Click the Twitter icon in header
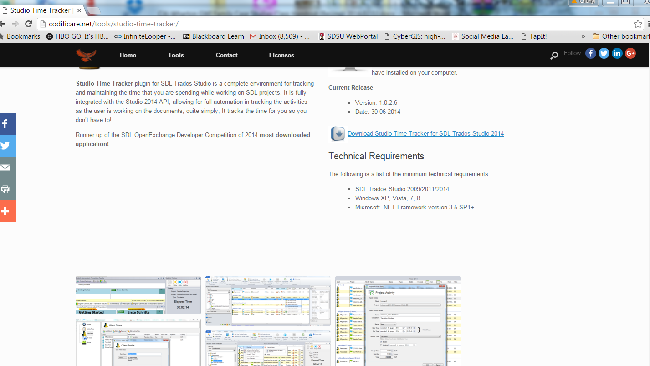Screen dimensions: 650x366 tap(604, 53)
